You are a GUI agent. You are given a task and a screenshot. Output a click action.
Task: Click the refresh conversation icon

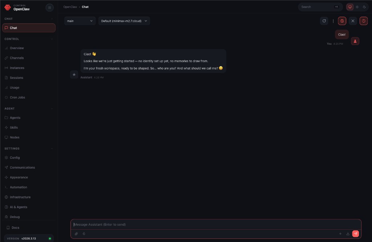click(x=324, y=21)
